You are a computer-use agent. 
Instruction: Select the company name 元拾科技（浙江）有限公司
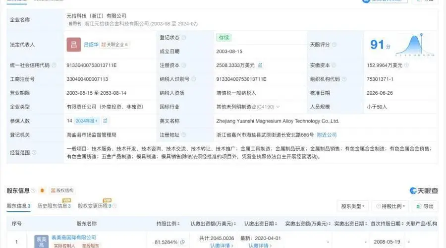[97, 16]
